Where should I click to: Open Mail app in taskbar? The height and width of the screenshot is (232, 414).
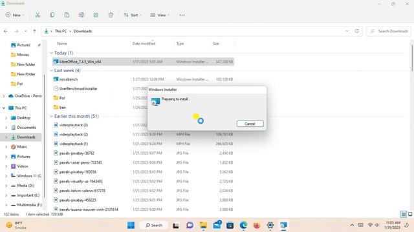click(x=217, y=226)
